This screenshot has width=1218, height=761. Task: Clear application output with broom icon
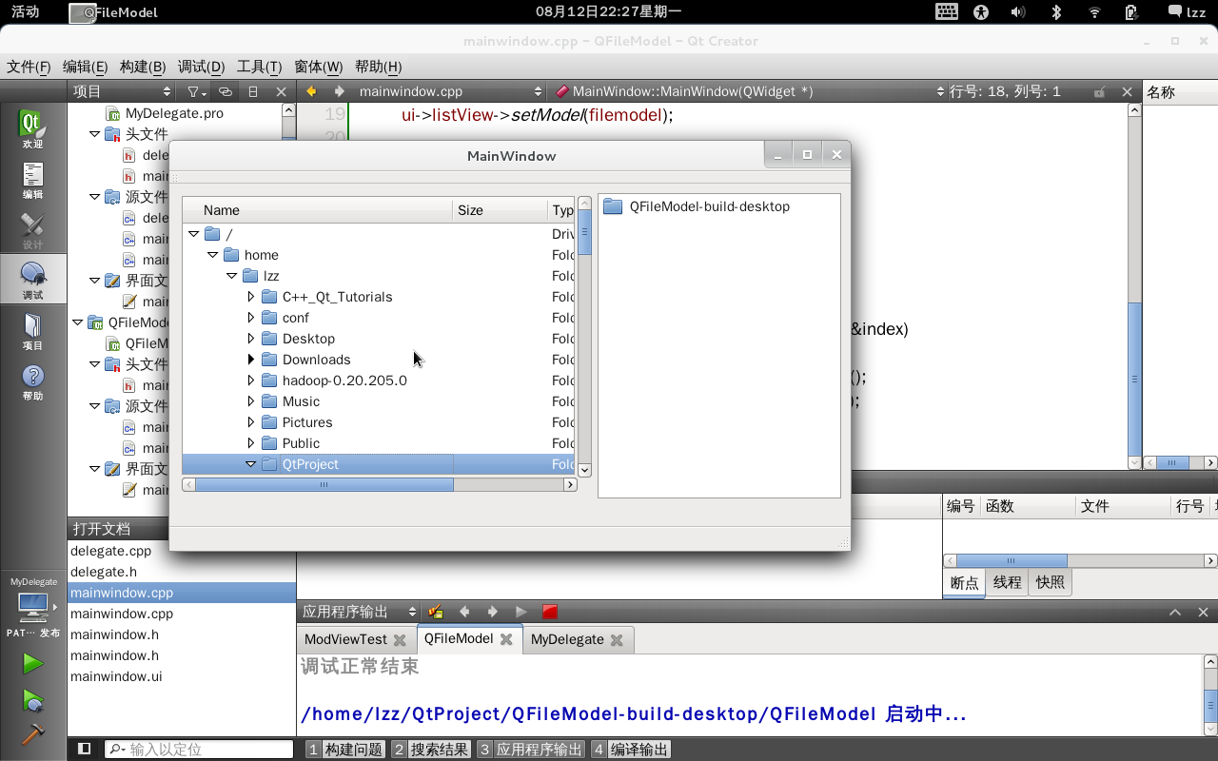tap(436, 612)
